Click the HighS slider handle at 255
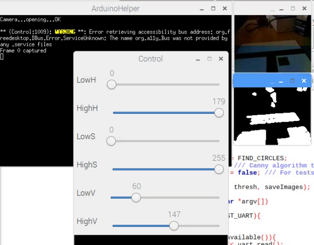The width and height of the screenshot is (314, 245). (x=219, y=169)
